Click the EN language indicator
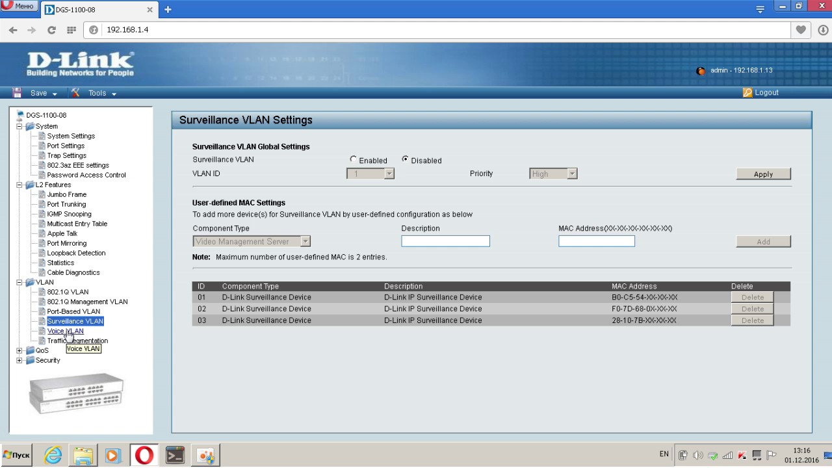The image size is (832, 468). 664,454
